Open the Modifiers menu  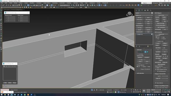tap(32, 3)
